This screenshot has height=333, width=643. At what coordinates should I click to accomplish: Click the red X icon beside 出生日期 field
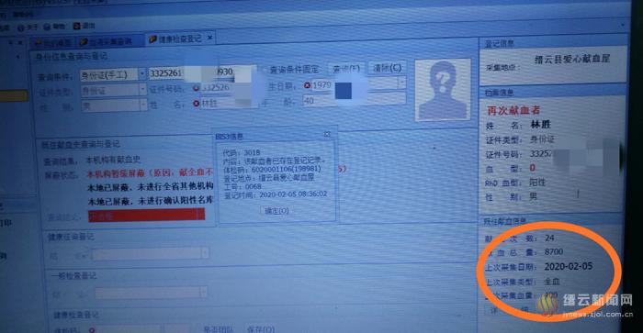click(307, 85)
